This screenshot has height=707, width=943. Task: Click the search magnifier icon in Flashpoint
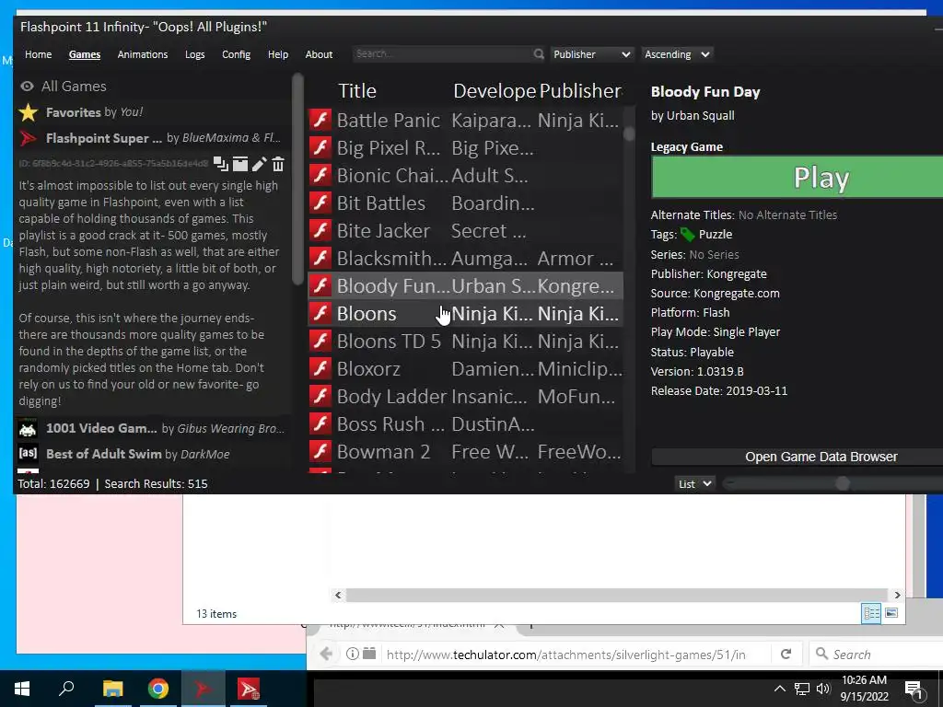tap(538, 54)
